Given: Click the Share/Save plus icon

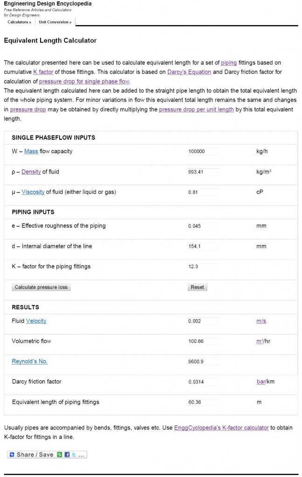Looking at the screenshot, I should click(x=12, y=454).
